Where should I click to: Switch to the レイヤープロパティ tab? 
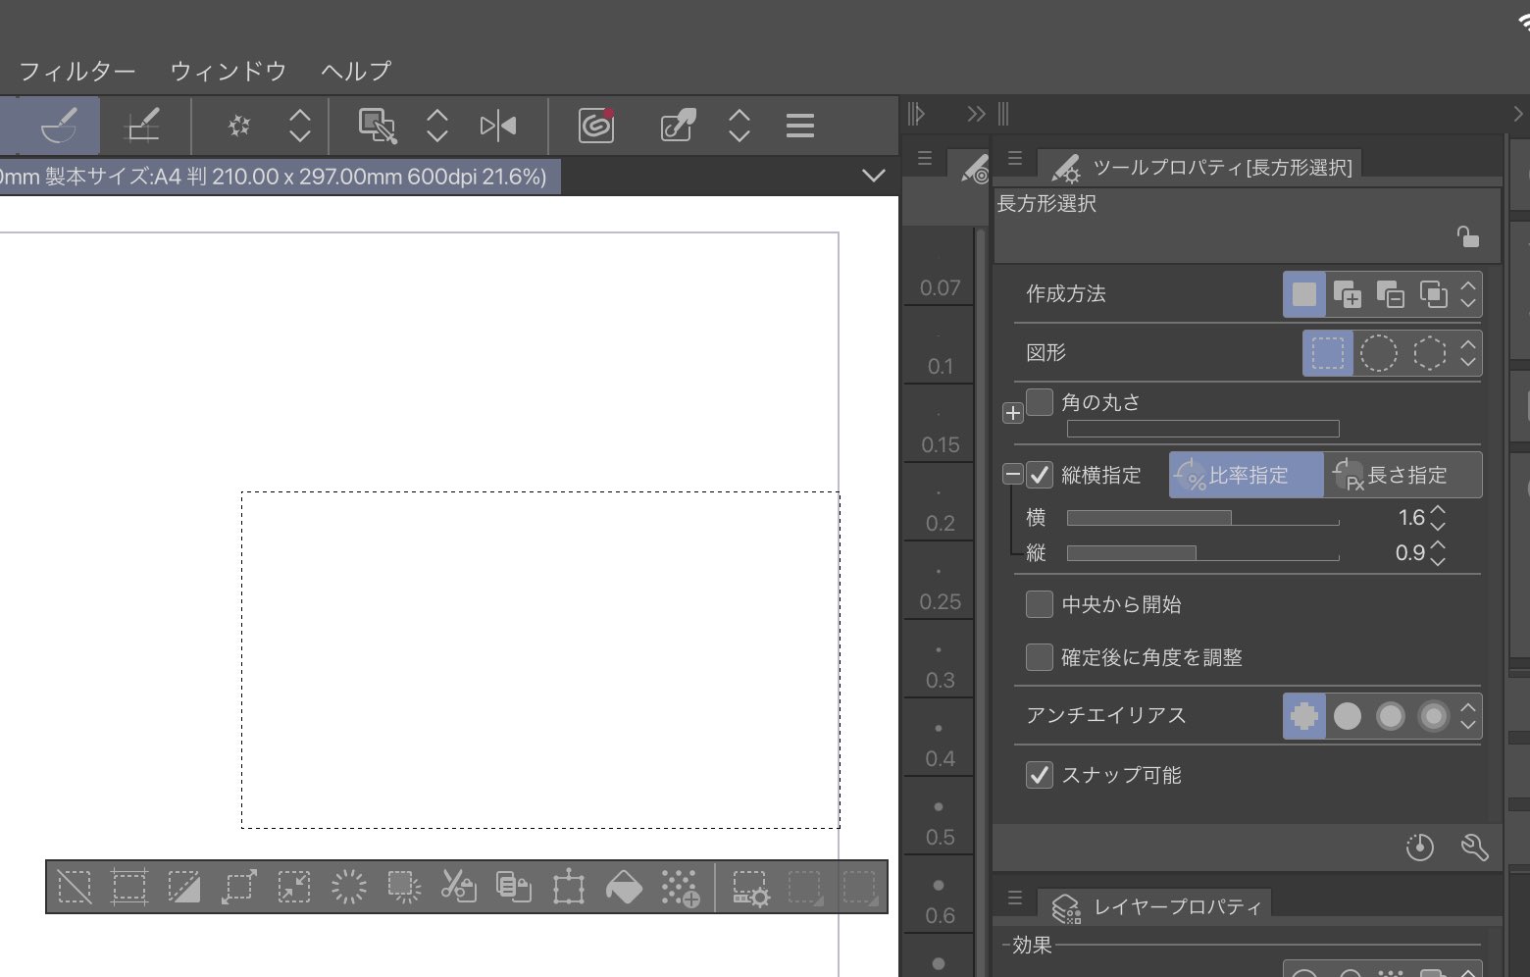click(1155, 906)
